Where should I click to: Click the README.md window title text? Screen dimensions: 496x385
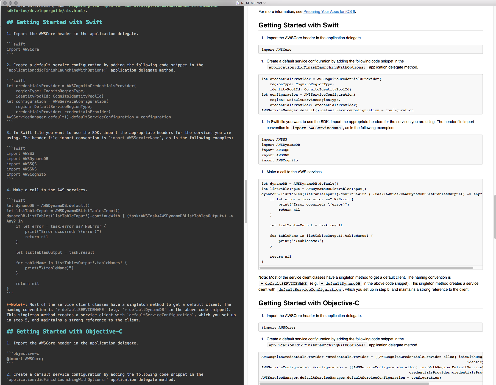point(251,3)
